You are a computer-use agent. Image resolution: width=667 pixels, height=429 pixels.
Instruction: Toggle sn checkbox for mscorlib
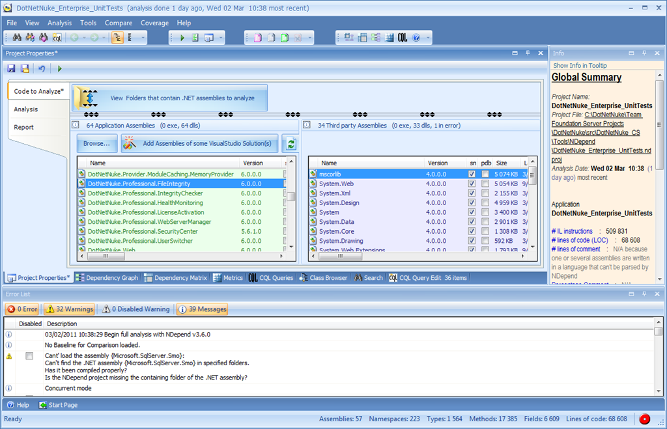point(472,174)
